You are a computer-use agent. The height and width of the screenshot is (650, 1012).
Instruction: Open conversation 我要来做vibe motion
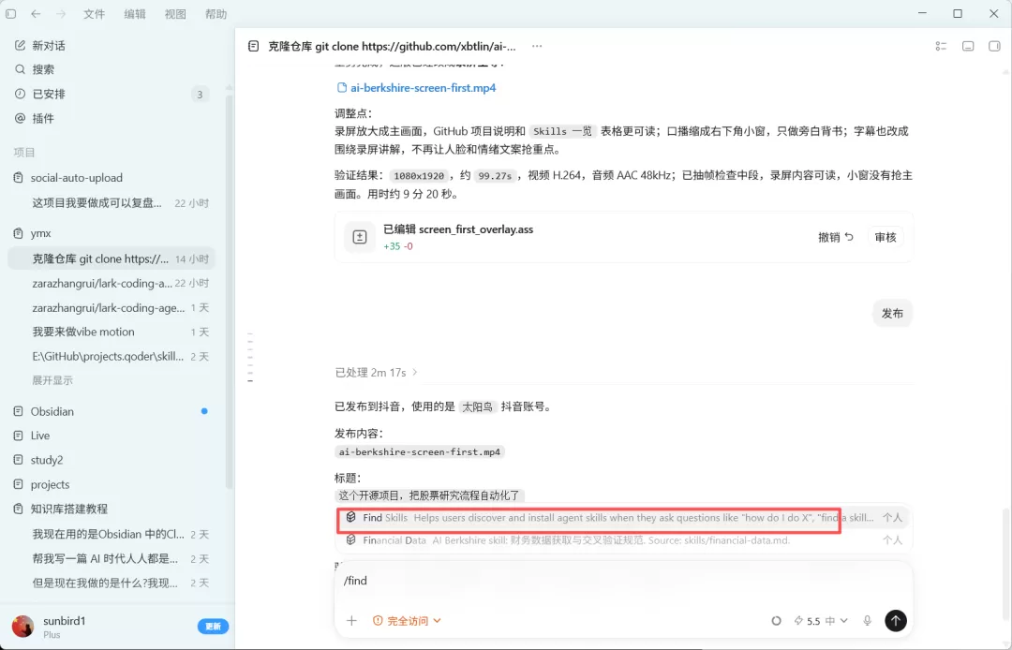pos(111,332)
